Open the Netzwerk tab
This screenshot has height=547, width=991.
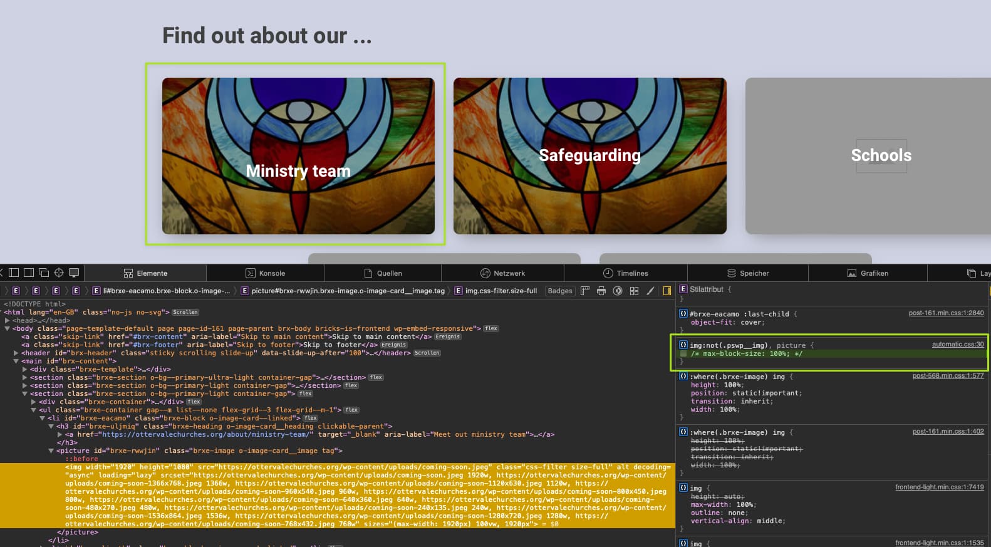(x=502, y=273)
